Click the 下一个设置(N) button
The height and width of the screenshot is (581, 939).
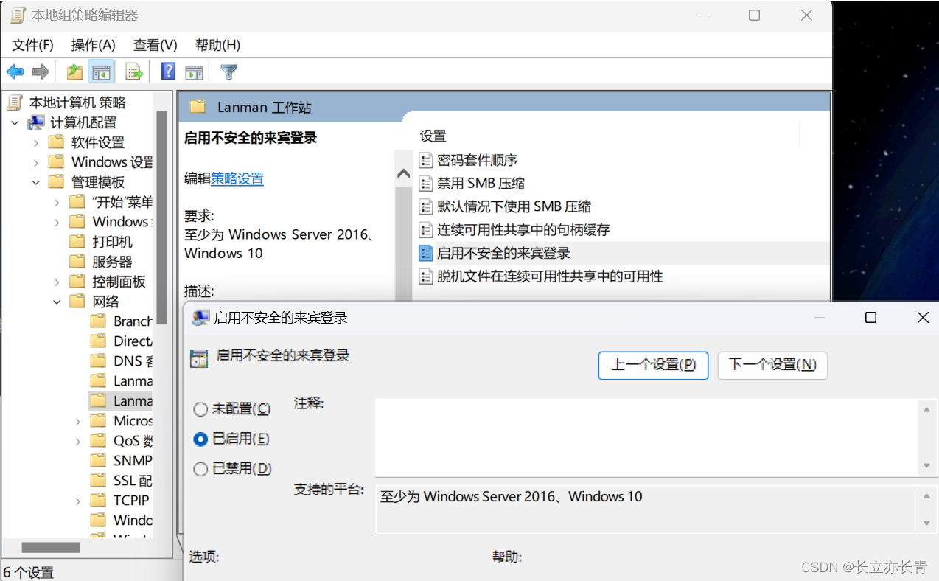pyautogui.click(x=772, y=365)
